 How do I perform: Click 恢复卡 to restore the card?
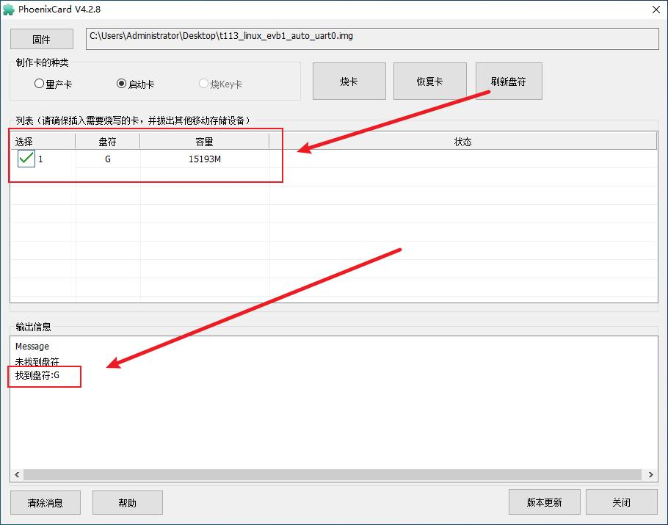[429, 81]
